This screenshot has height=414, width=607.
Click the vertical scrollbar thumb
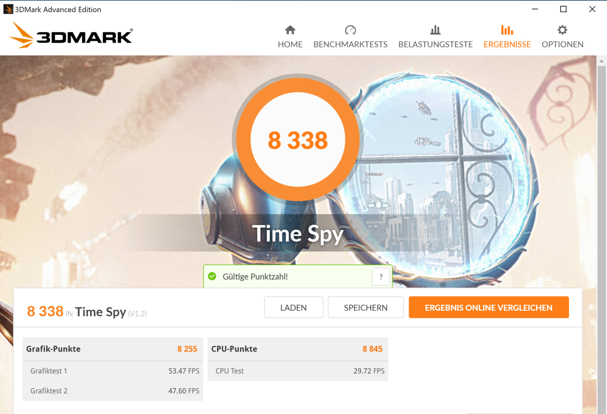(602, 239)
